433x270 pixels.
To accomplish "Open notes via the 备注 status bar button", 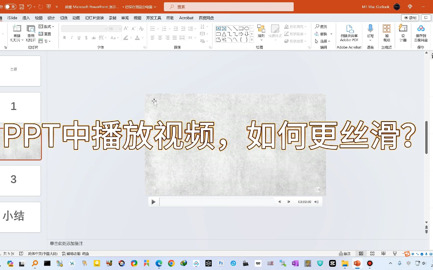I will click(345, 253).
